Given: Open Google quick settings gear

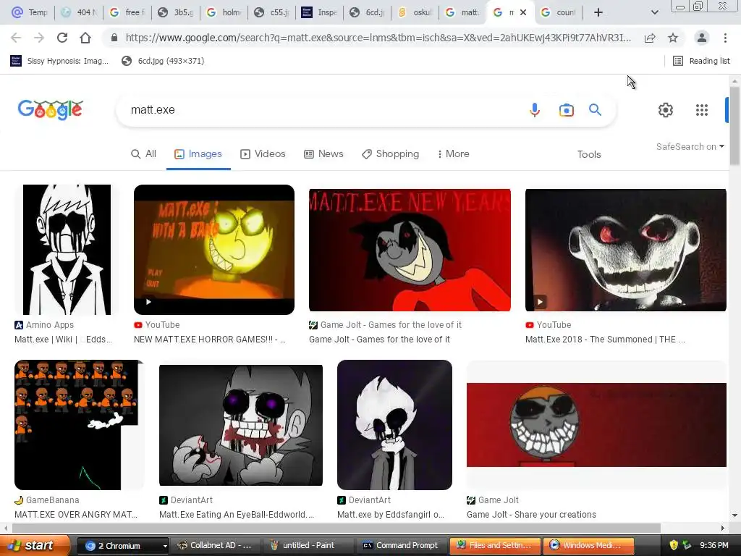Looking at the screenshot, I should click(666, 110).
